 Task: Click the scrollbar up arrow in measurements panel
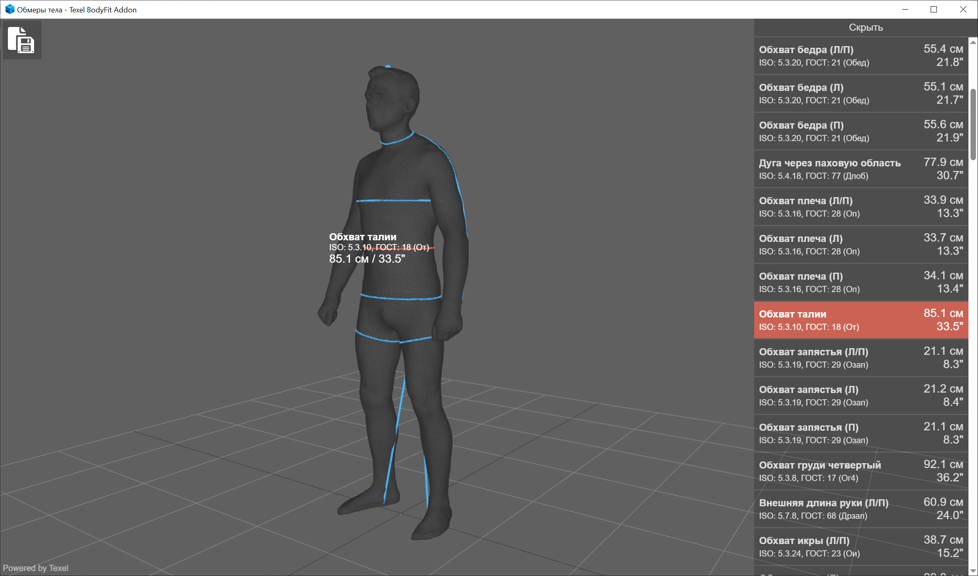click(972, 41)
